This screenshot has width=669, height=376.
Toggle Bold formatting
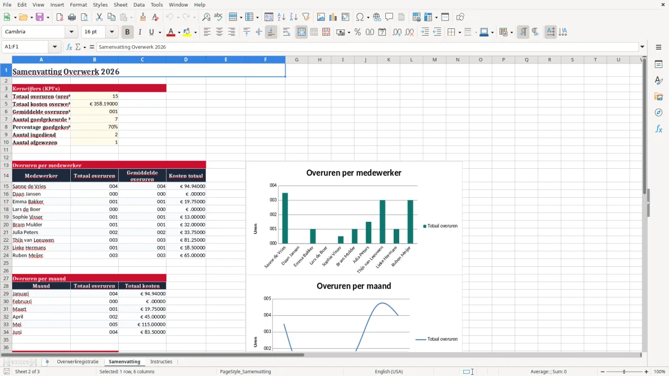click(x=127, y=32)
